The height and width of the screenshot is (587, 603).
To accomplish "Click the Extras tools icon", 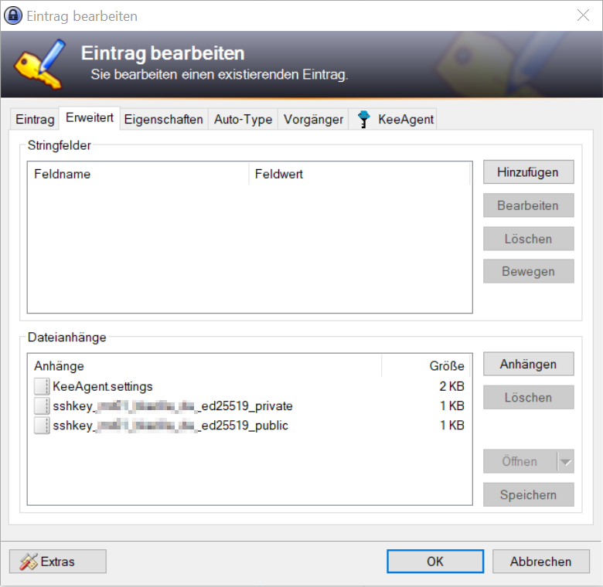I will [29, 562].
